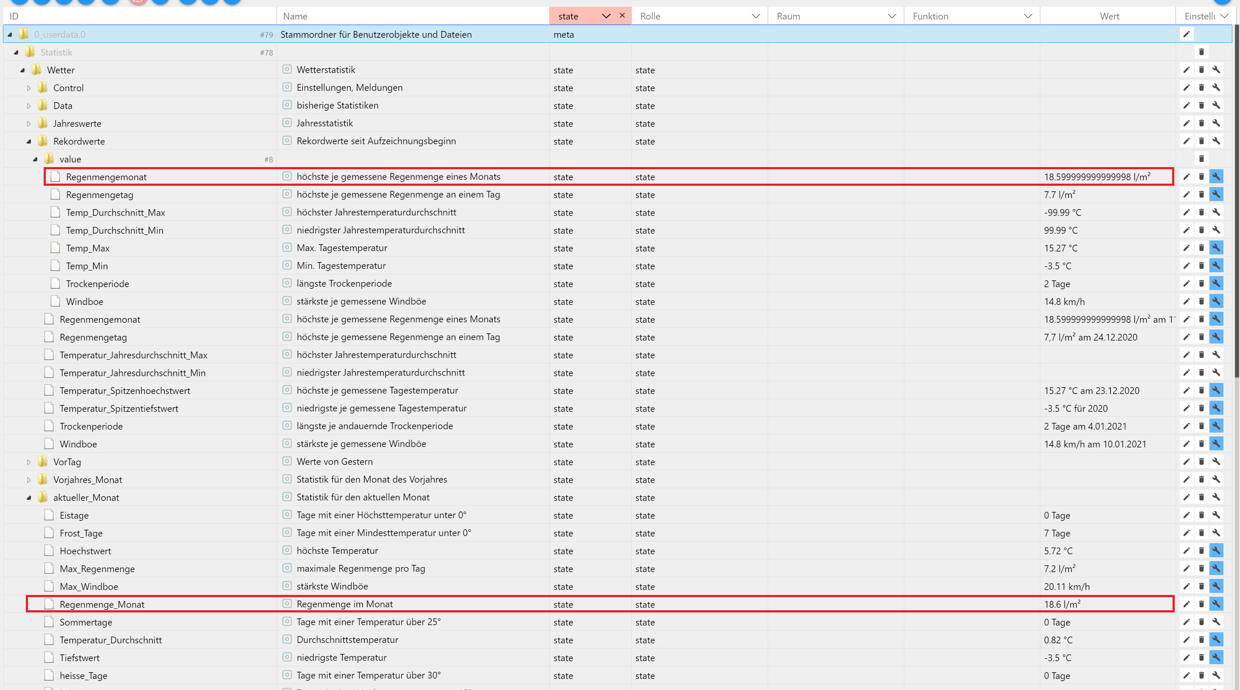Open custom settings for Tiefstwert row
The height and width of the screenshot is (690, 1240).
pos(1216,658)
